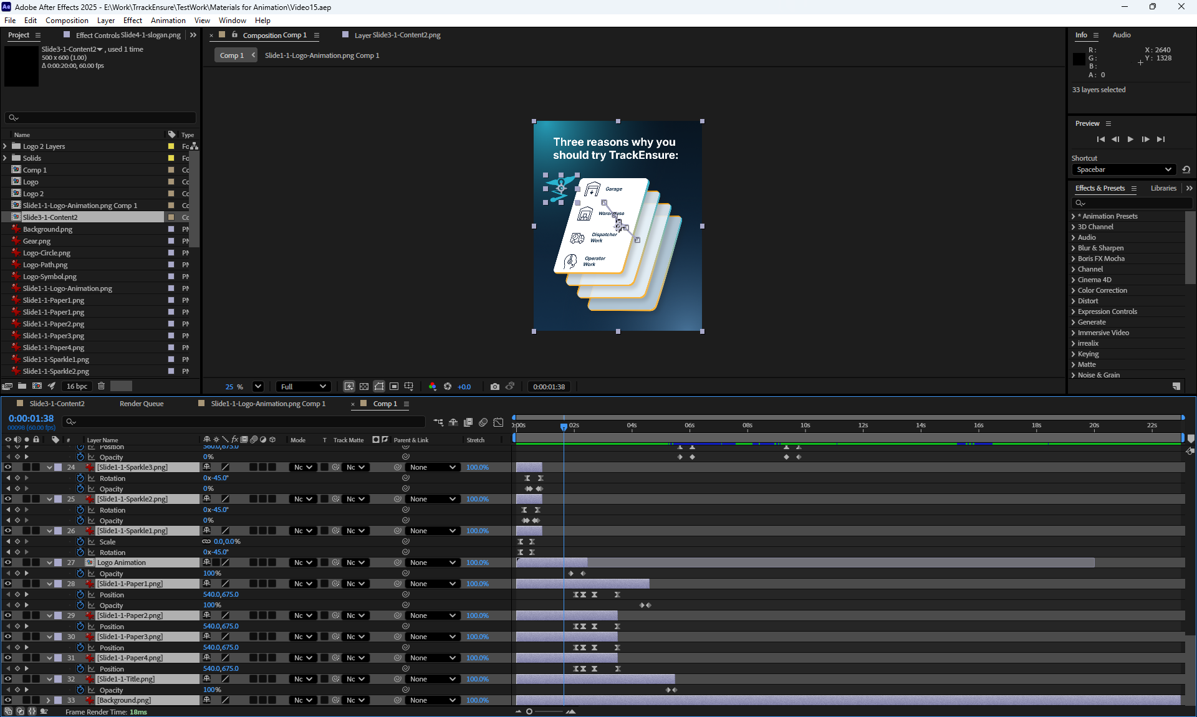Toggle Opacity stopwatch under Logo Animation

point(80,573)
